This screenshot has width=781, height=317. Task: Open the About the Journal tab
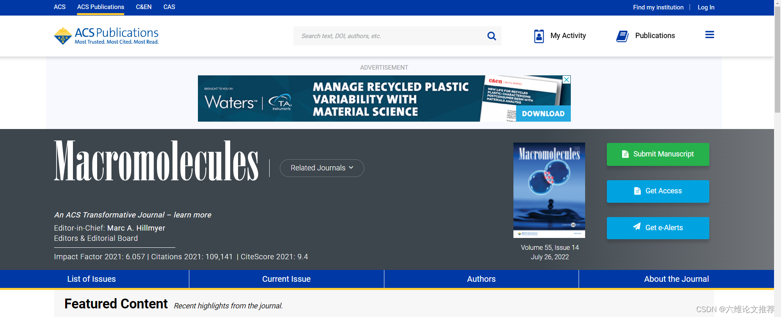(x=677, y=279)
